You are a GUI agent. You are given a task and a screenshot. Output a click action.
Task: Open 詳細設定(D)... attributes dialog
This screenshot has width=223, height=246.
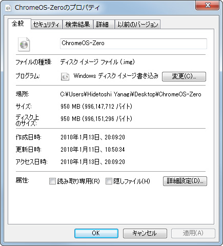(x=185, y=181)
